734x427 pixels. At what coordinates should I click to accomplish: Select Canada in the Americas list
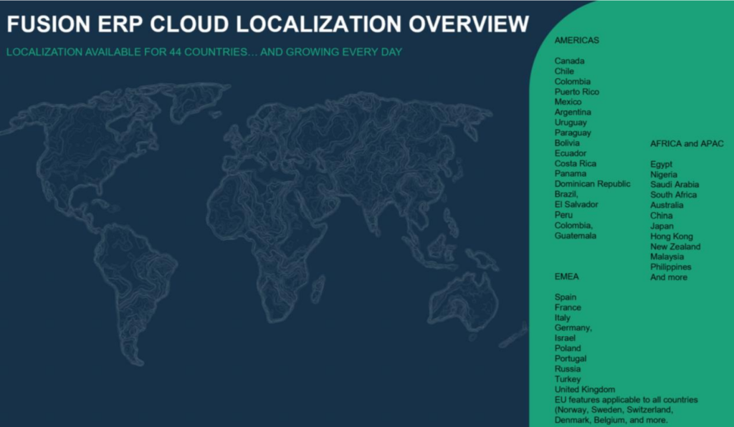click(x=569, y=62)
